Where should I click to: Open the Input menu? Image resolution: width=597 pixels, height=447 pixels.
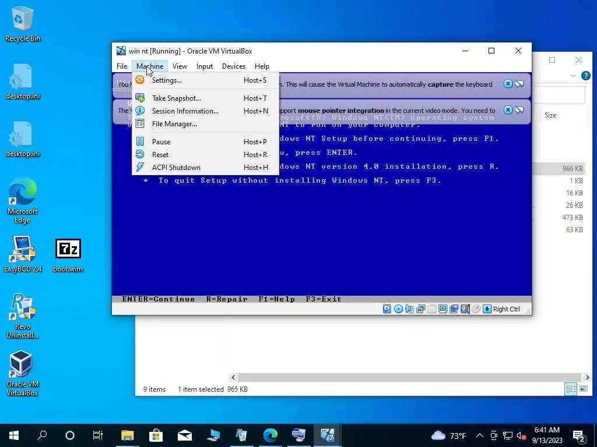tap(205, 66)
